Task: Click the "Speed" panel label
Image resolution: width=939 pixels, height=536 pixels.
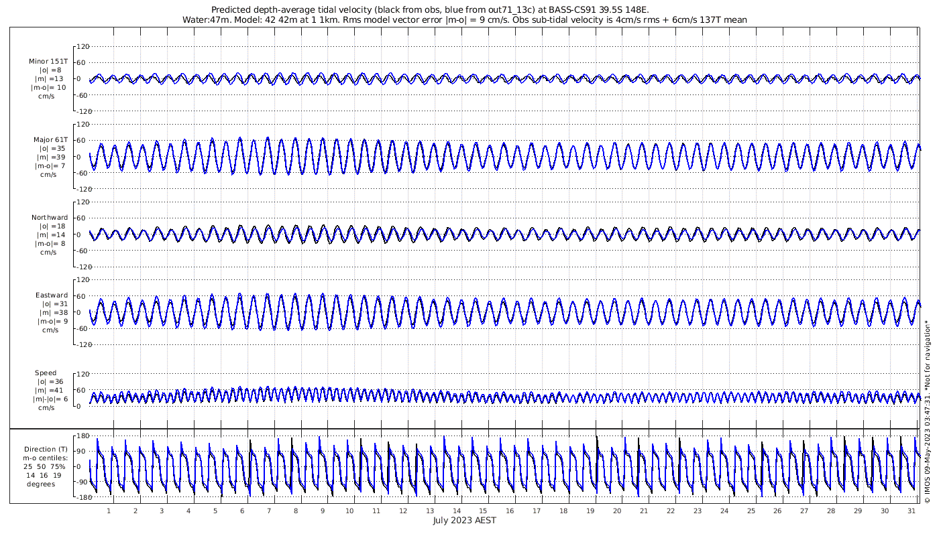Action: (46, 373)
